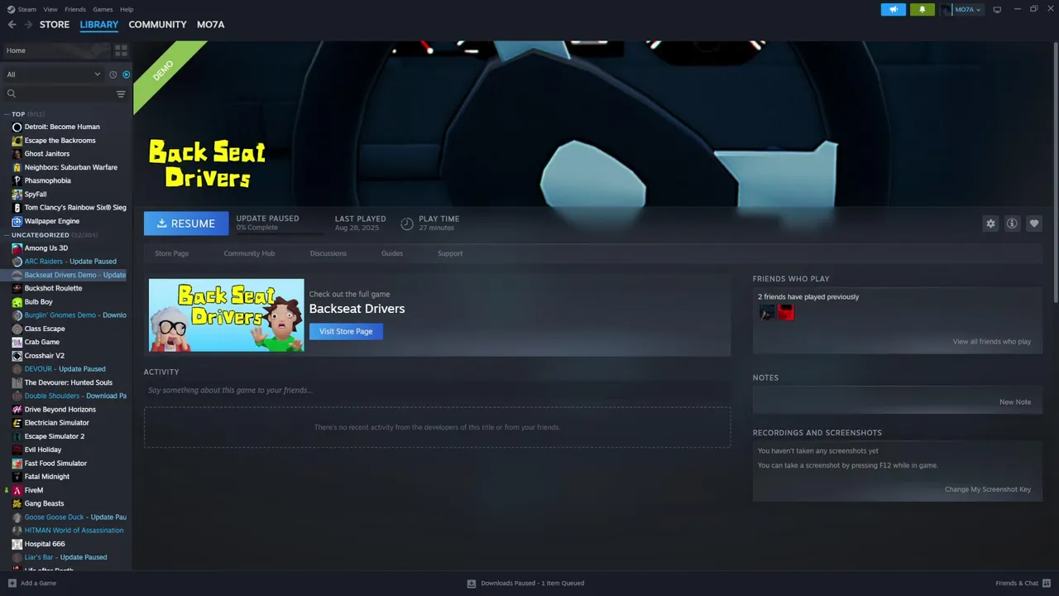Create a New Note
Screen dimensions: 1059x596
pyautogui.click(x=1015, y=402)
